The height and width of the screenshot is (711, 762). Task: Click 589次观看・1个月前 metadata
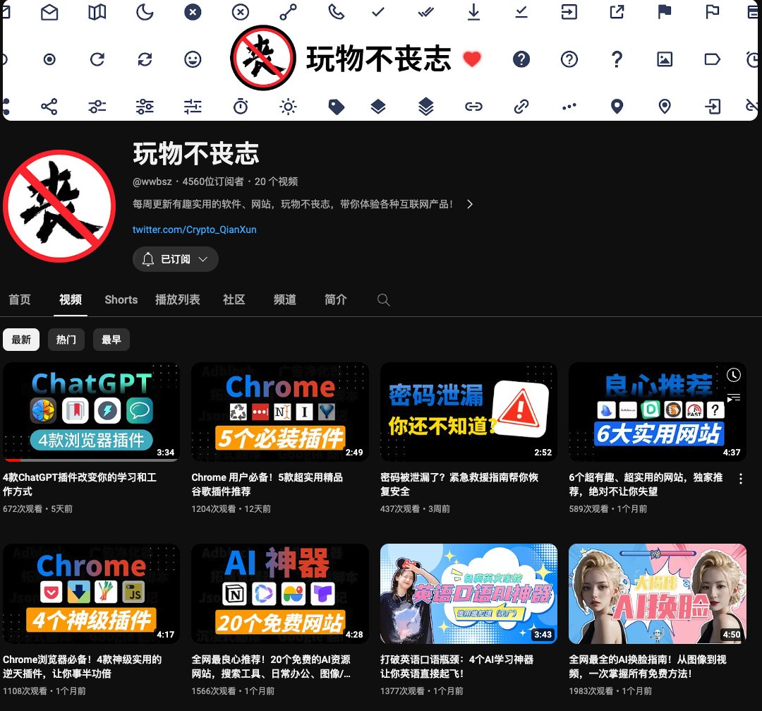[608, 508]
